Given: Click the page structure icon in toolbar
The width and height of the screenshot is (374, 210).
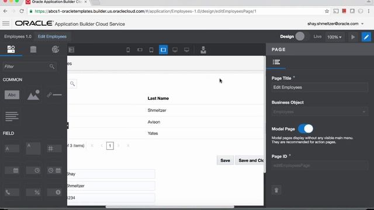Looking at the screenshot, I should point(71,50).
